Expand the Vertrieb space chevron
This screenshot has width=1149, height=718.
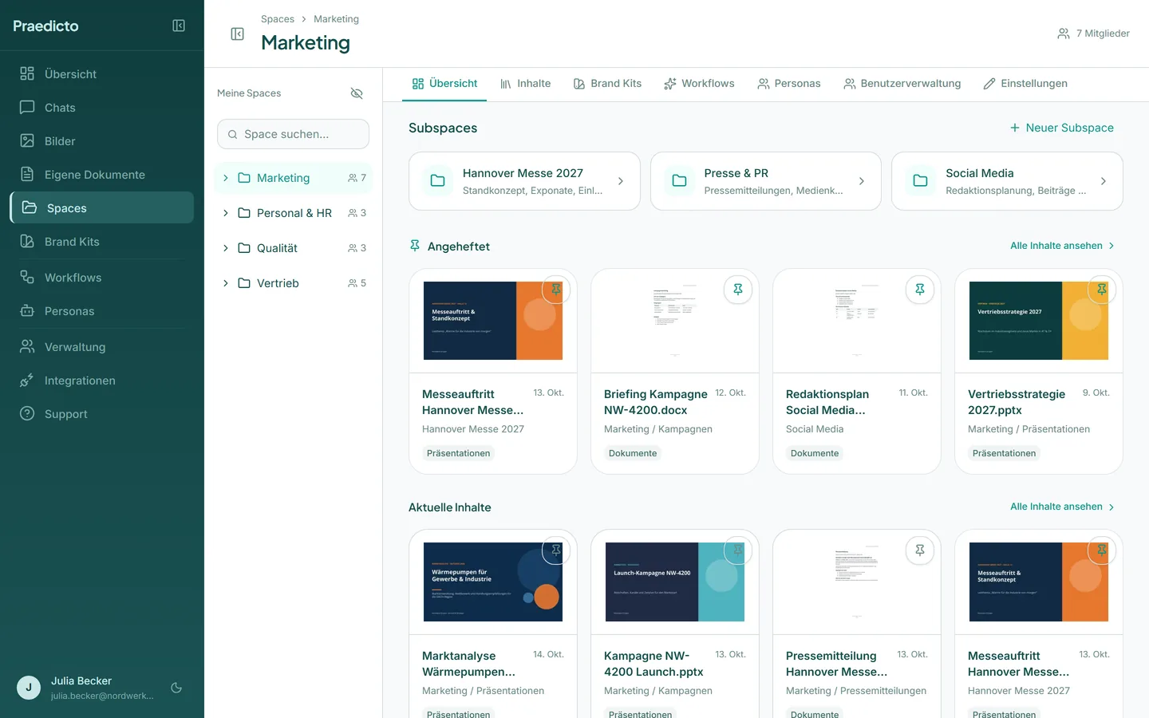[x=226, y=283]
